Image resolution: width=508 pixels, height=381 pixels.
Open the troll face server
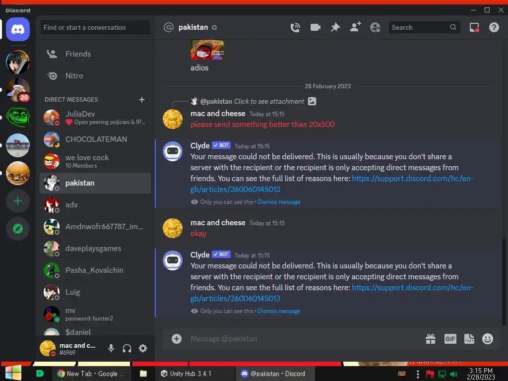click(x=18, y=117)
